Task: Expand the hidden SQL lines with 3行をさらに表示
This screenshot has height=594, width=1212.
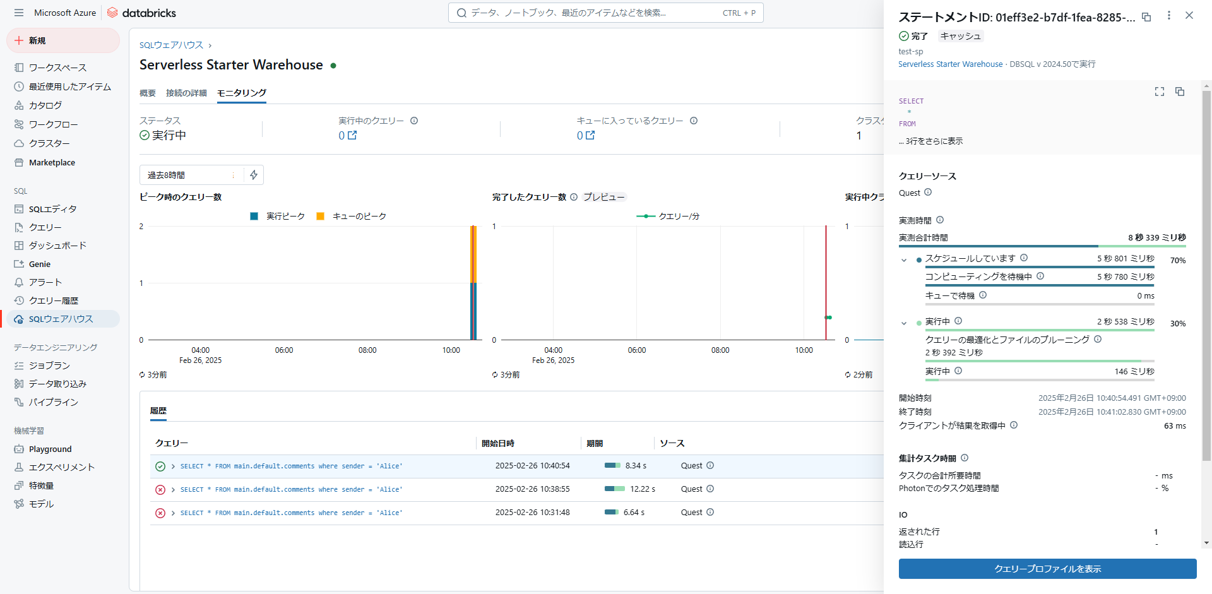Action: tap(930, 141)
